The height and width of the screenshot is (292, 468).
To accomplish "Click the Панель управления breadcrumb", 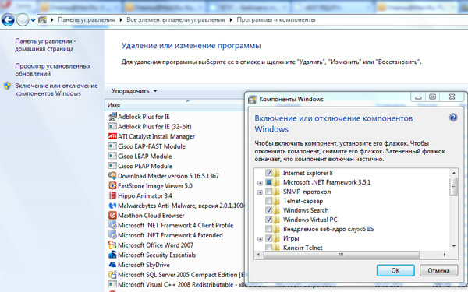I will pos(87,20).
